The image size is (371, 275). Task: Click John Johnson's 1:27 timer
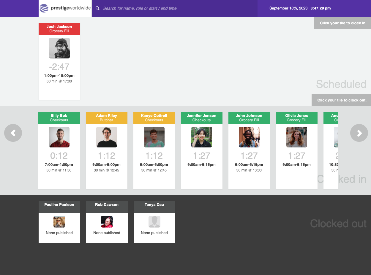(x=249, y=155)
